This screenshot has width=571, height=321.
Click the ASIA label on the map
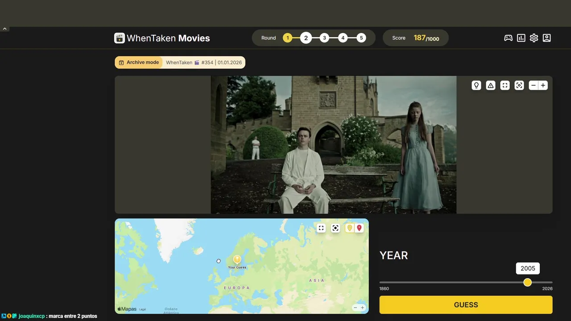tap(317, 280)
